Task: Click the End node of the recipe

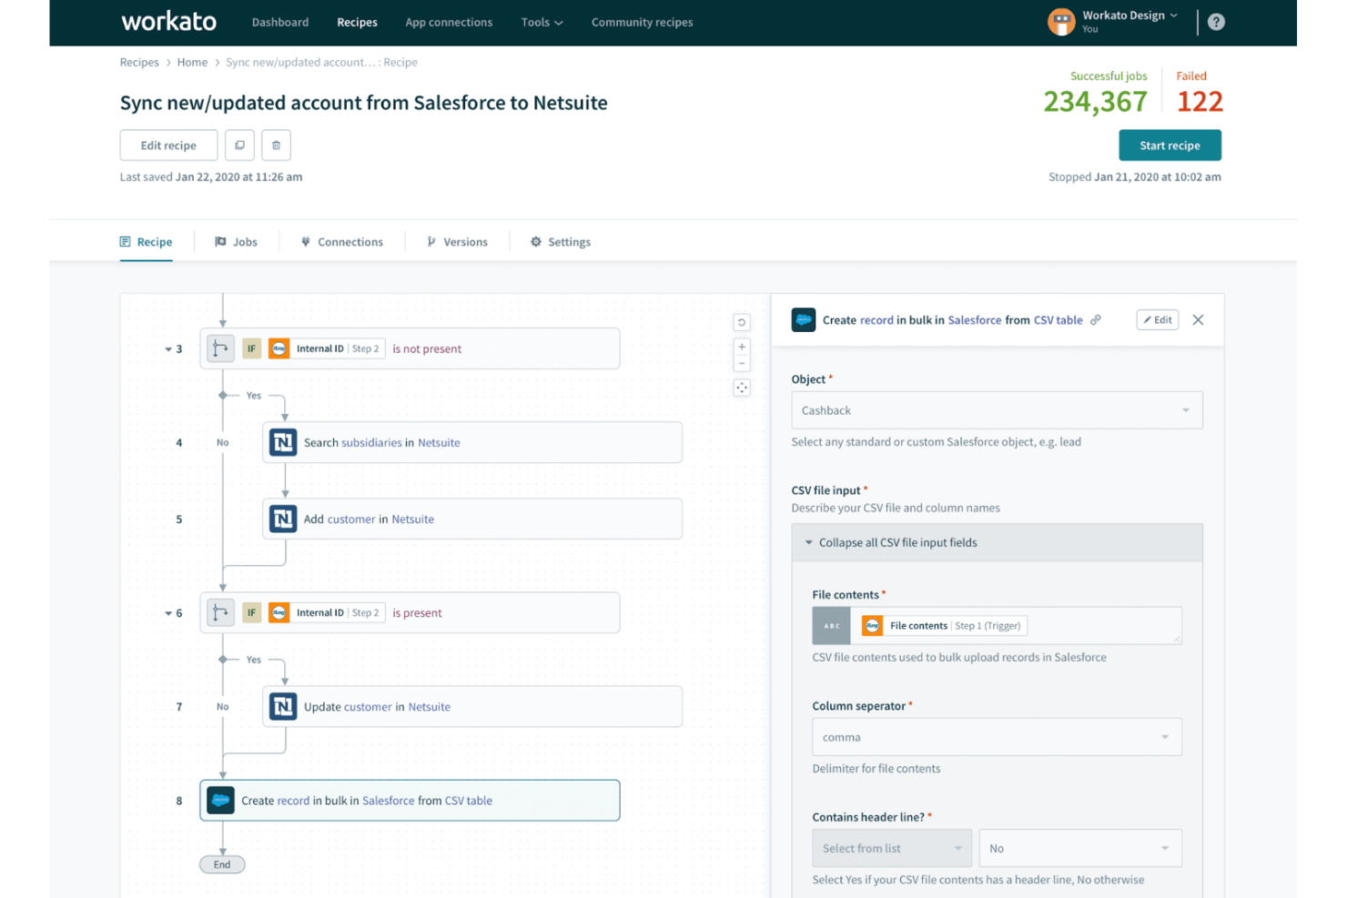Action: pyautogui.click(x=222, y=864)
